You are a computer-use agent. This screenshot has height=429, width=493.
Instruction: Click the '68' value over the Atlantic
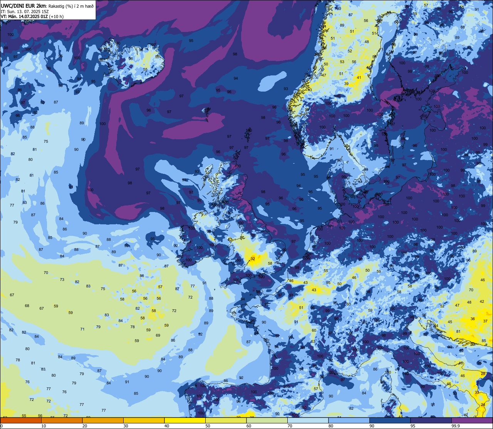pos(27,306)
